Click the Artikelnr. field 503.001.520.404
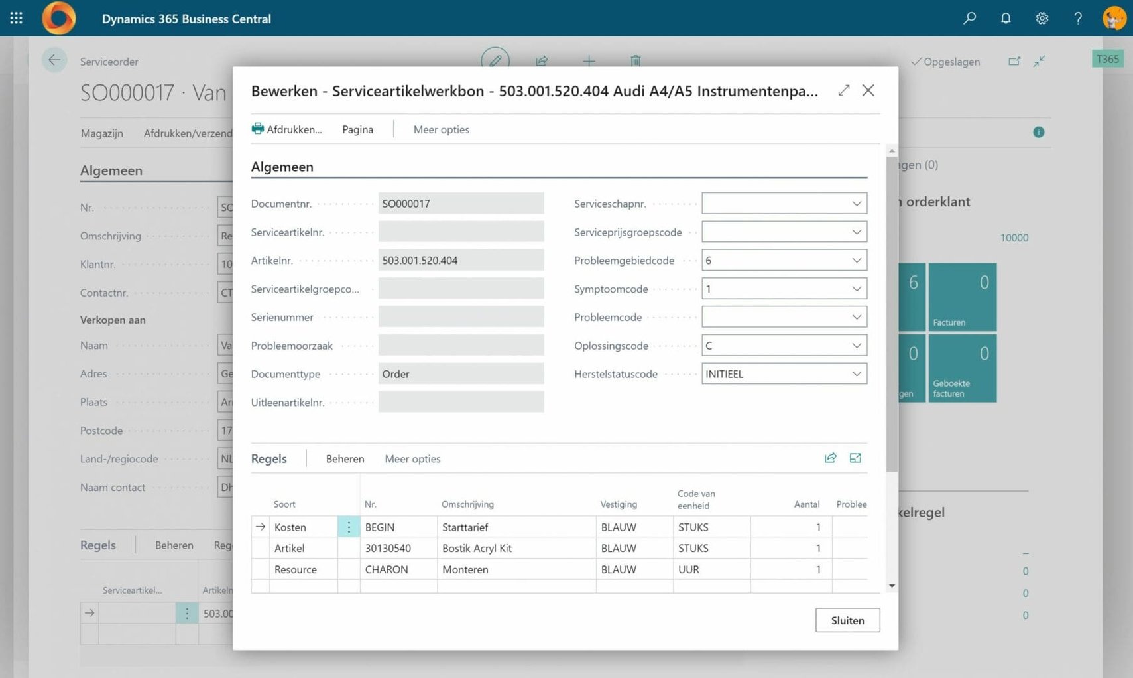This screenshot has width=1133, height=678. 461,260
